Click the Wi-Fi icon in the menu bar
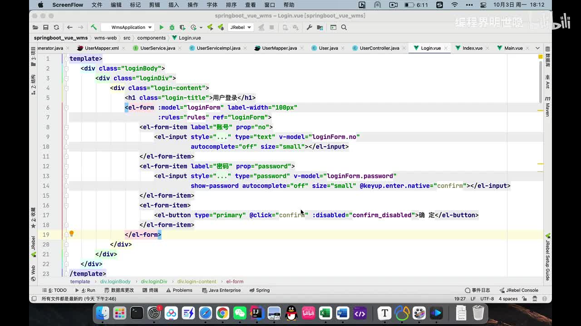The height and width of the screenshot is (326, 581). (454, 5)
